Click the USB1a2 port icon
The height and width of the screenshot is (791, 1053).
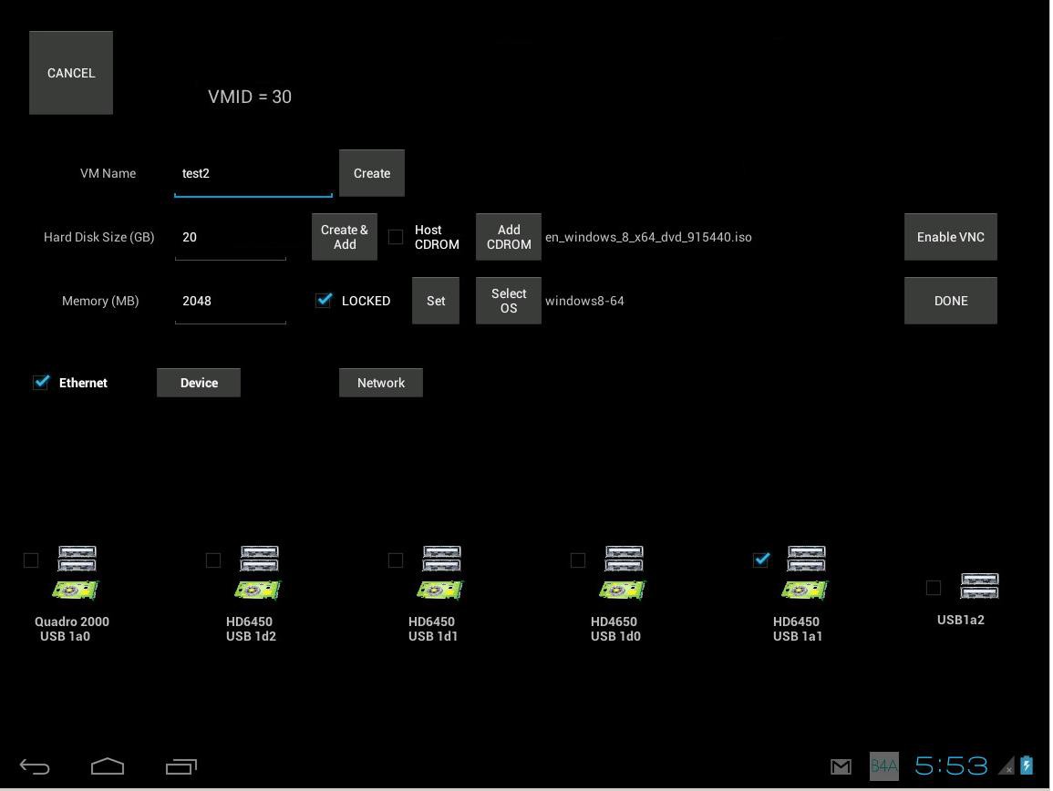click(980, 586)
